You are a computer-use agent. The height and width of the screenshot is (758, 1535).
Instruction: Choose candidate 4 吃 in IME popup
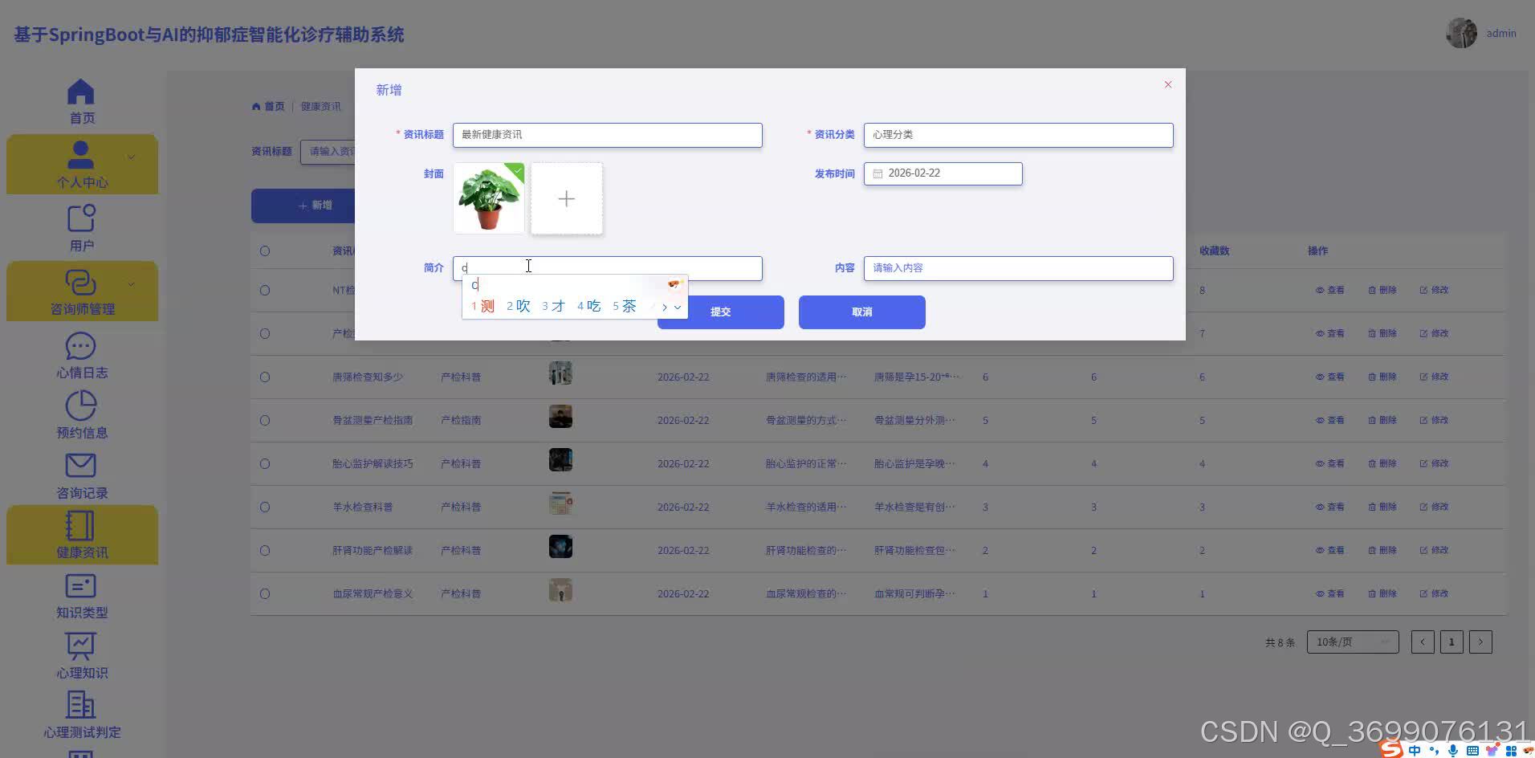(589, 306)
